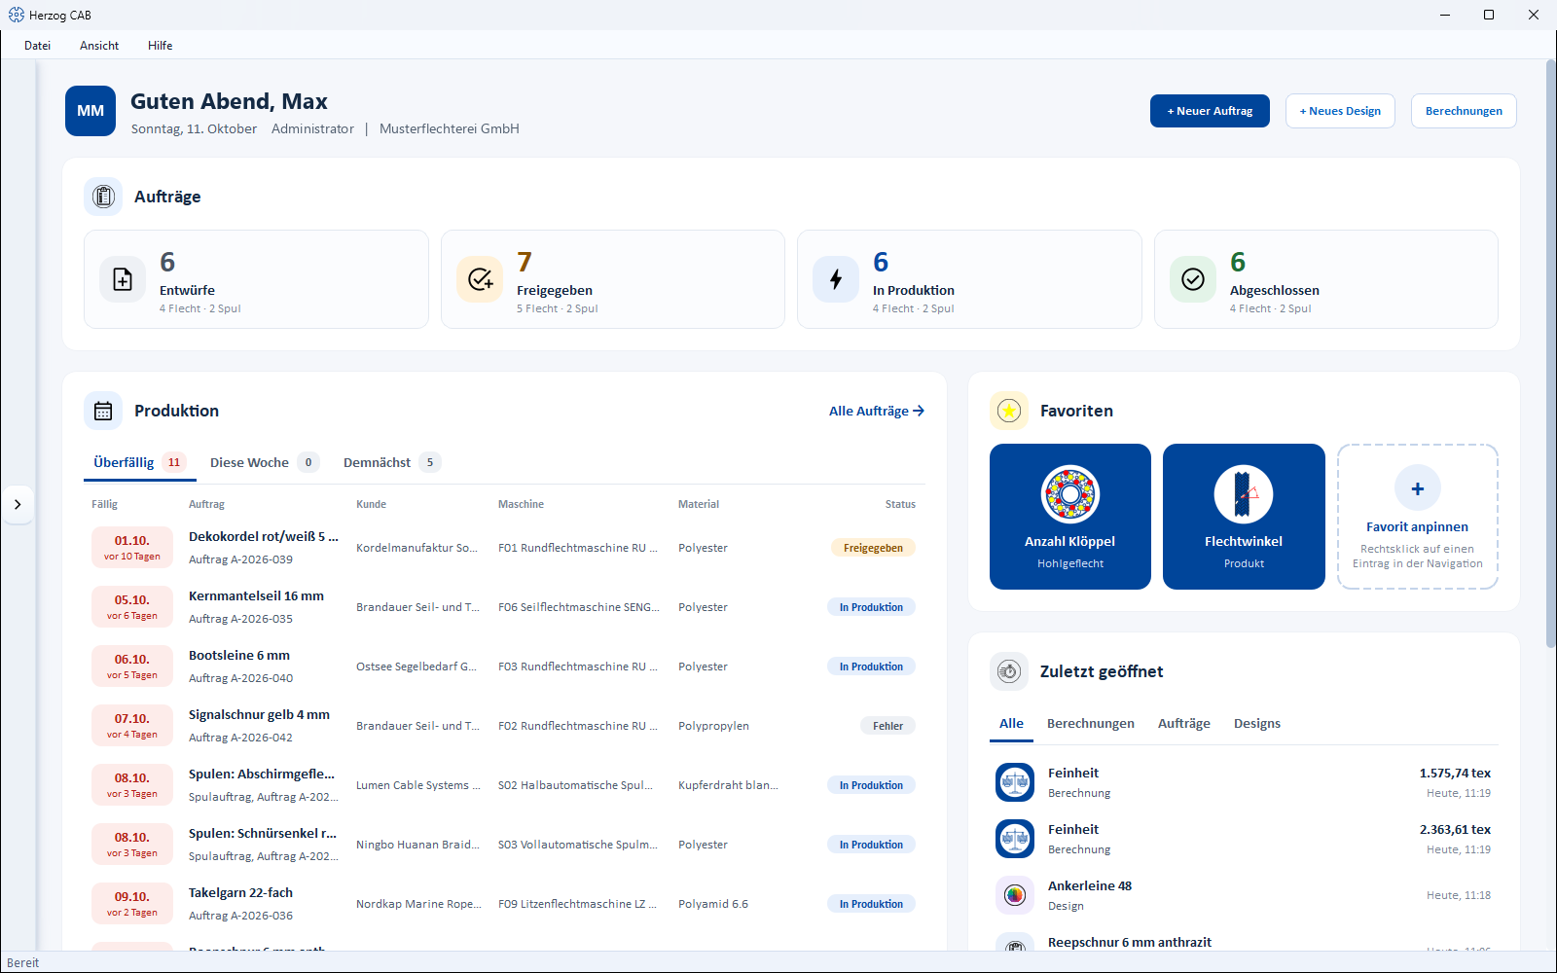Click the MM user avatar
The height and width of the screenshot is (973, 1557).
[91, 111]
